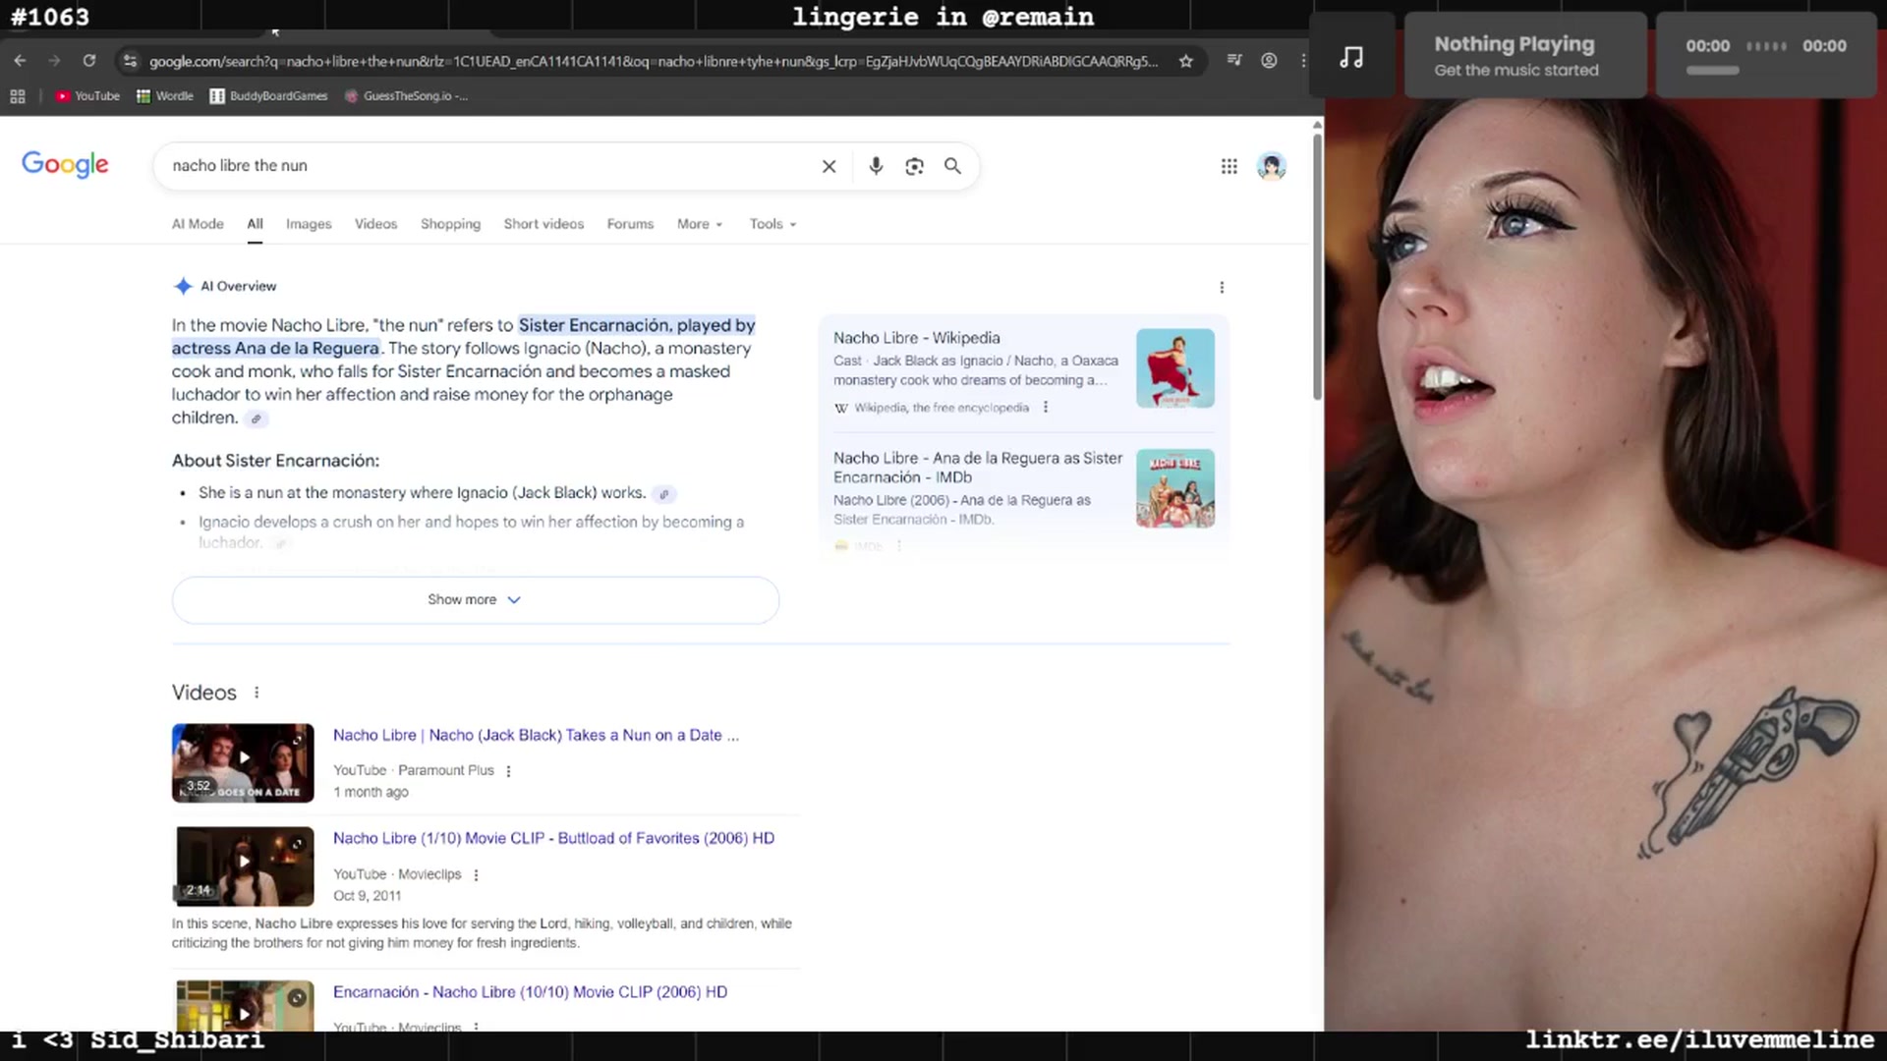Screen dimensions: 1887x1061
Task: Open the site information icon in address bar
Action: point(130,61)
